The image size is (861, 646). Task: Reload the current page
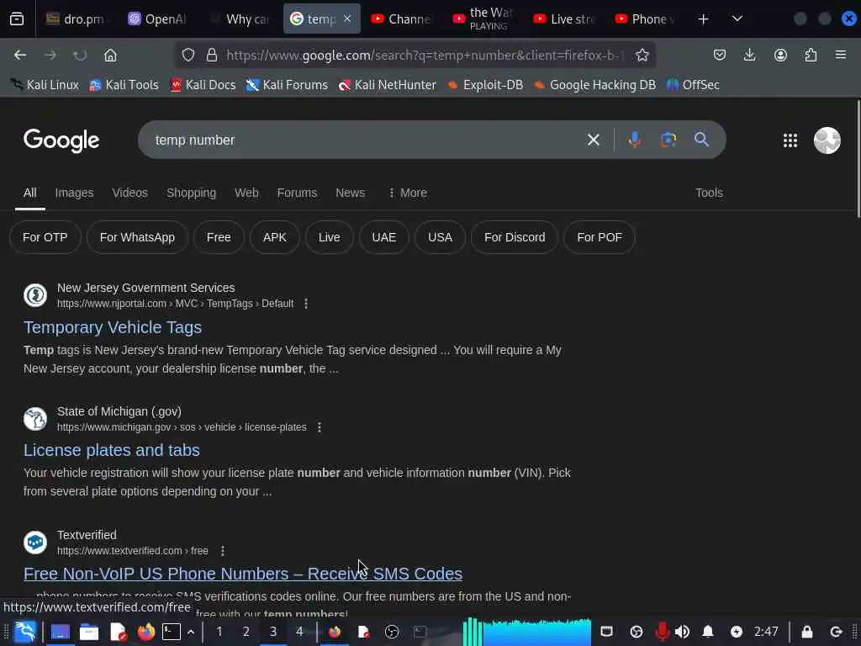point(80,55)
